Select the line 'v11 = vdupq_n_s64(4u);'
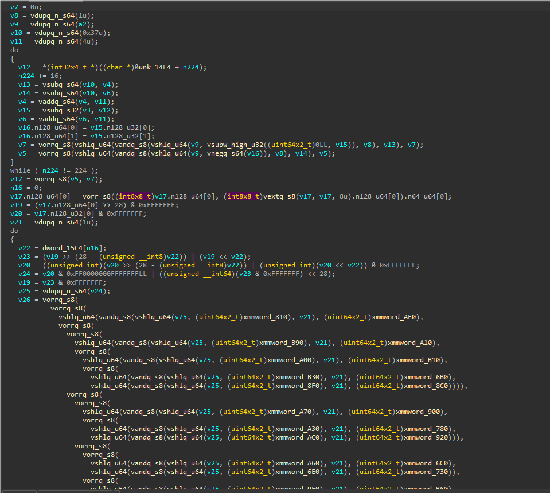The width and height of the screenshot is (550, 493). (x=54, y=41)
